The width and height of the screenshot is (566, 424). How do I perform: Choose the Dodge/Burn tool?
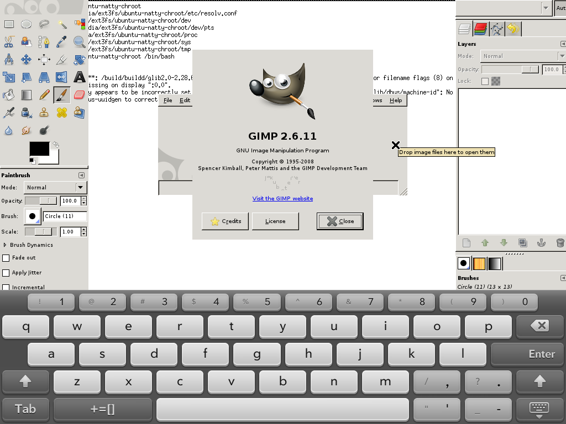pos(44,130)
